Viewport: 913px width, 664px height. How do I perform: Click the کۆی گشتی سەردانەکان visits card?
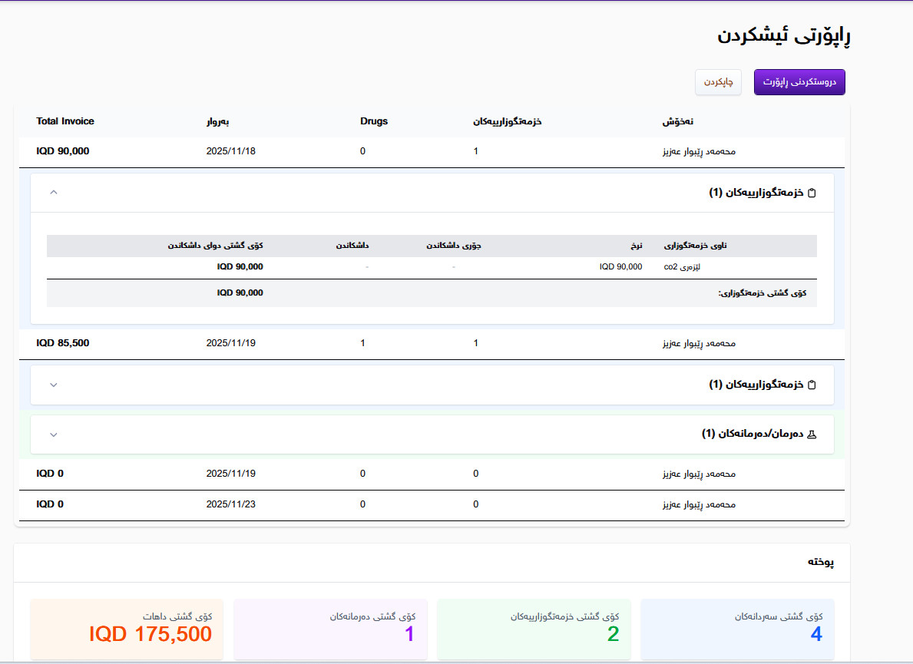[x=737, y=629]
